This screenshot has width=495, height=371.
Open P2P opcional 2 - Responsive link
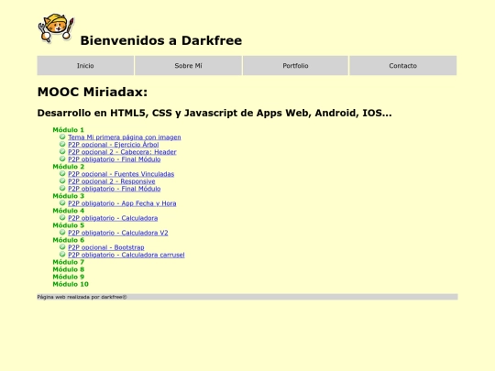tap(112, 181)
